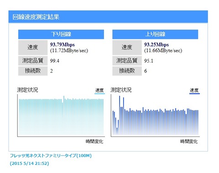
Task: Click the 回線速度測定結果 title header
Action: pos(108,17)
